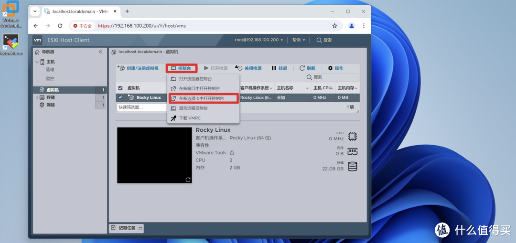
Task: Click the black VM console preview
Action: 154,155
